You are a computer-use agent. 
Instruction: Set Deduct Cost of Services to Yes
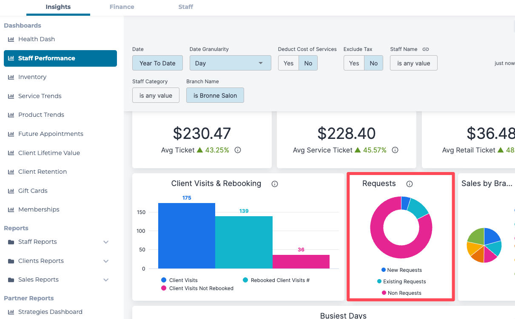(288, 63)
